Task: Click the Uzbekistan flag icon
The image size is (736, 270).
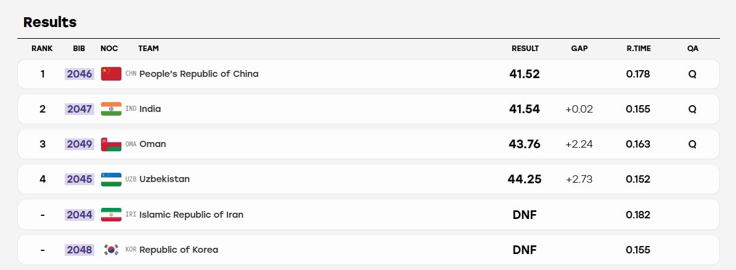Action: click(111, 179)
